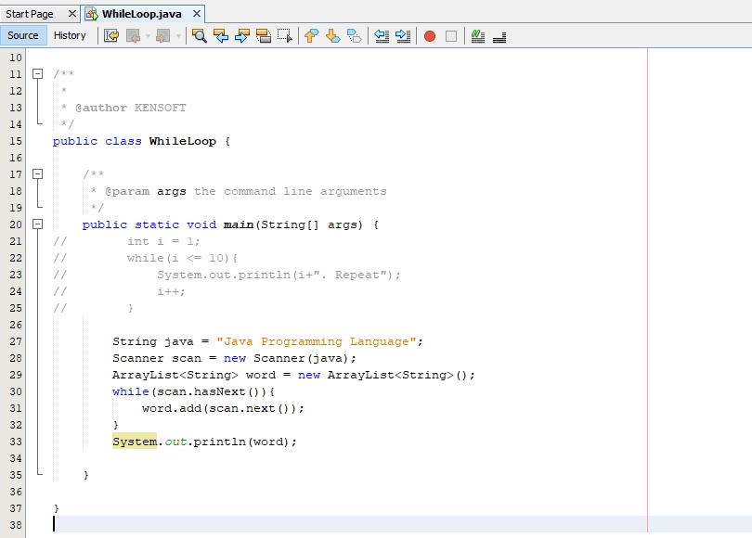
Task: Click the Uncomment code icon
Action: pyautogui.click(x=497, y=34)
